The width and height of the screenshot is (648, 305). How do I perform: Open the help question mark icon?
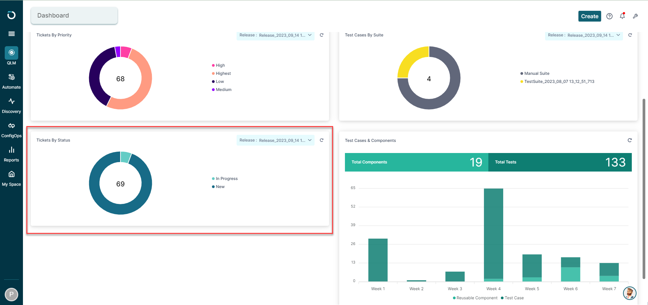pos(609,16)
